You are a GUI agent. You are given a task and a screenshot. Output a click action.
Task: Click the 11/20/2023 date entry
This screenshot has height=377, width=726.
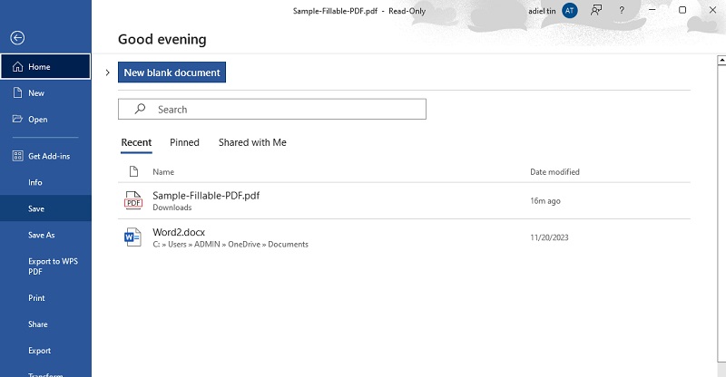(549, 237)
